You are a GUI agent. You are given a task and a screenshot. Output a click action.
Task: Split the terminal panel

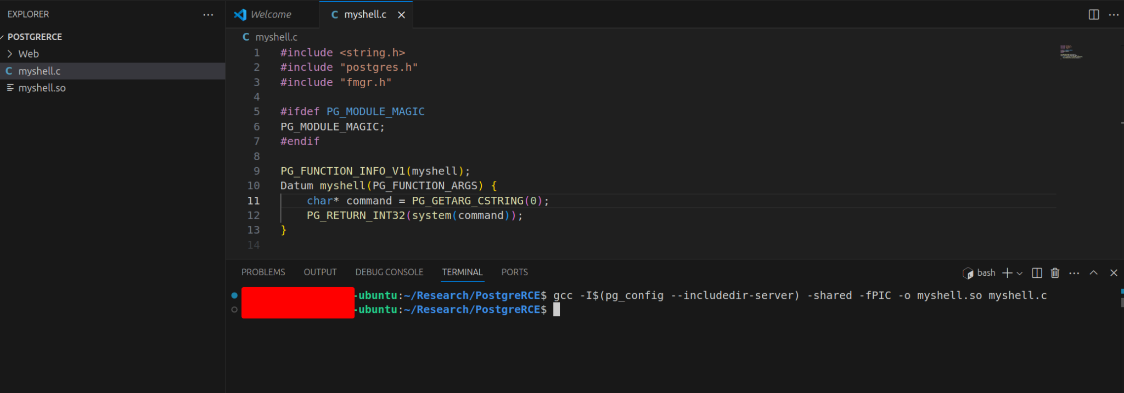1037,273
